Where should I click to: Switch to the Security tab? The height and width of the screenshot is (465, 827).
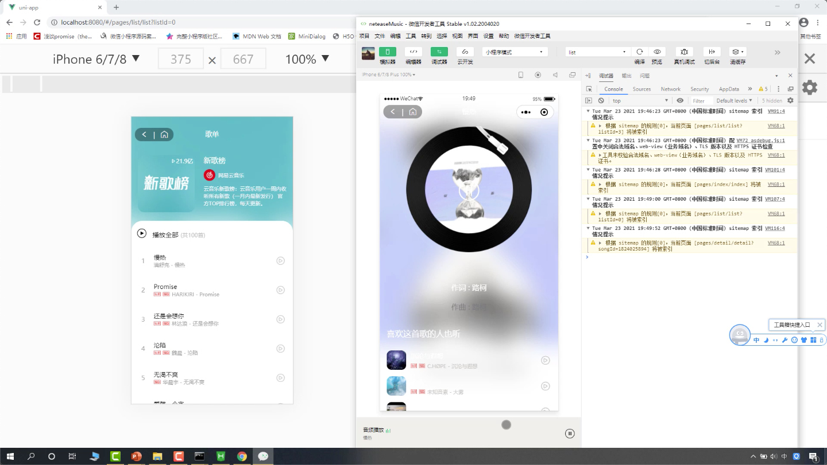(x=700, y=89)
